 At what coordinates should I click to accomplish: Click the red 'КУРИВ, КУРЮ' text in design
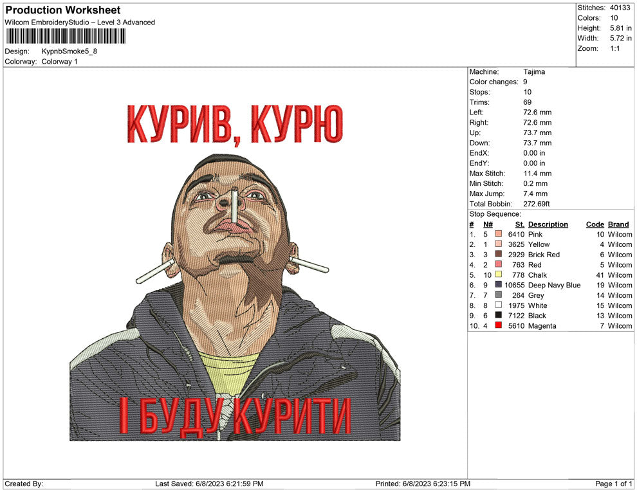pyautogui.click(x=235, y=124)
